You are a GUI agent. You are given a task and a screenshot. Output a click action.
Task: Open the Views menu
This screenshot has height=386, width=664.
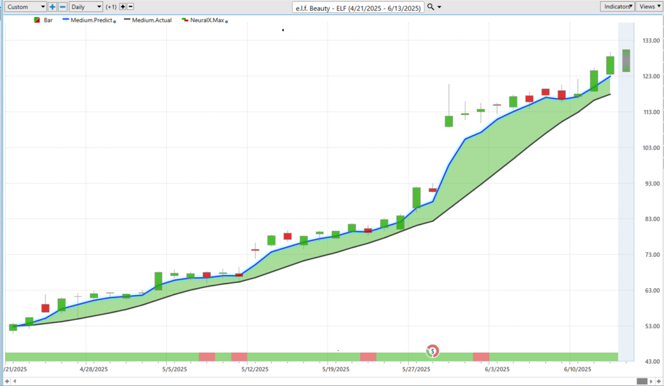point(649,6)
